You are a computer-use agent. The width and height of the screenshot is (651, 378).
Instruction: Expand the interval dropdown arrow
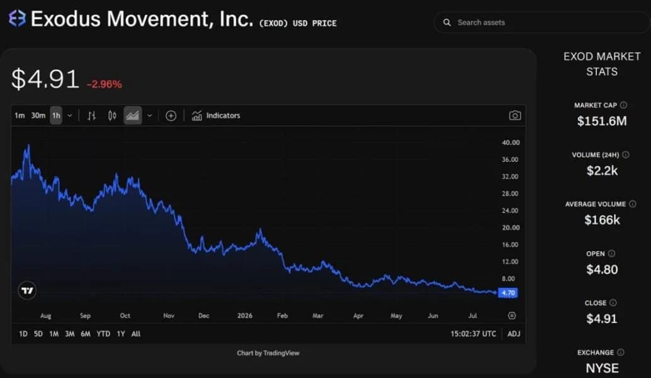click(x=70, y=115)
